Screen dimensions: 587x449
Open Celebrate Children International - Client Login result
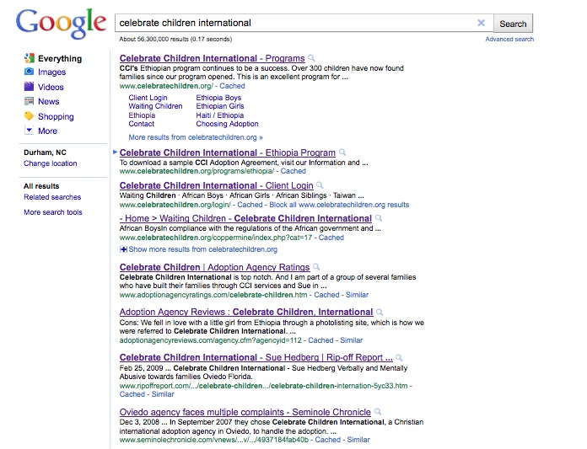tap(216, 185)
